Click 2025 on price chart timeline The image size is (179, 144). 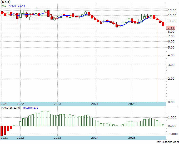(x=132, y=104)
